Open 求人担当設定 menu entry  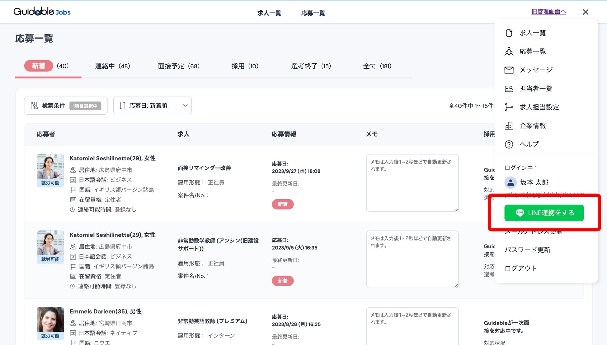[x=539, y=107]
